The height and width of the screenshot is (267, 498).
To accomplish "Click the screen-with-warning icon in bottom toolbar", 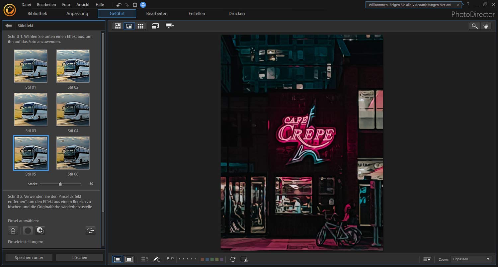I will (244, 259).
